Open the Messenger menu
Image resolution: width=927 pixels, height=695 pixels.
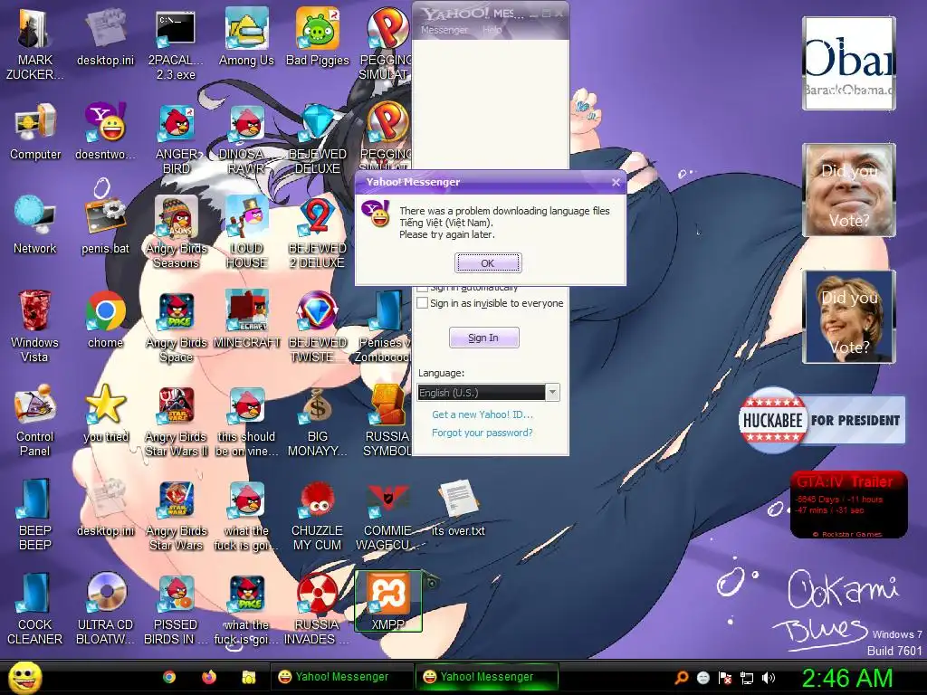444,30
